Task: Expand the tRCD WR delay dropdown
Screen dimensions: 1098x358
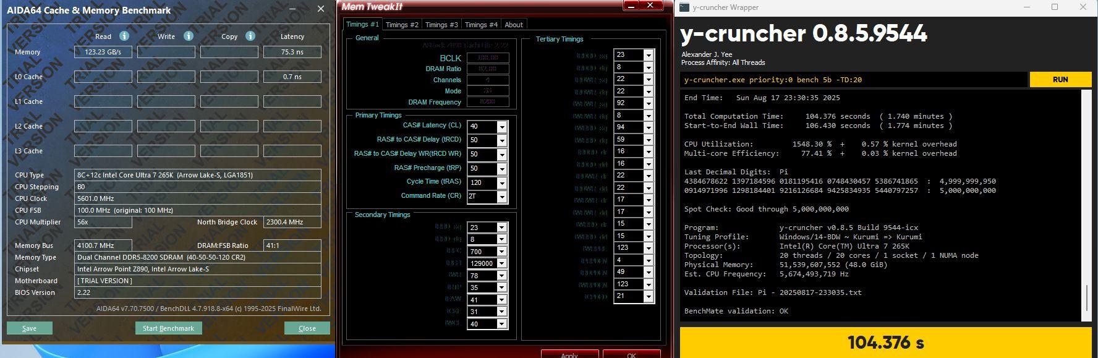Action: tap(502, 155)
